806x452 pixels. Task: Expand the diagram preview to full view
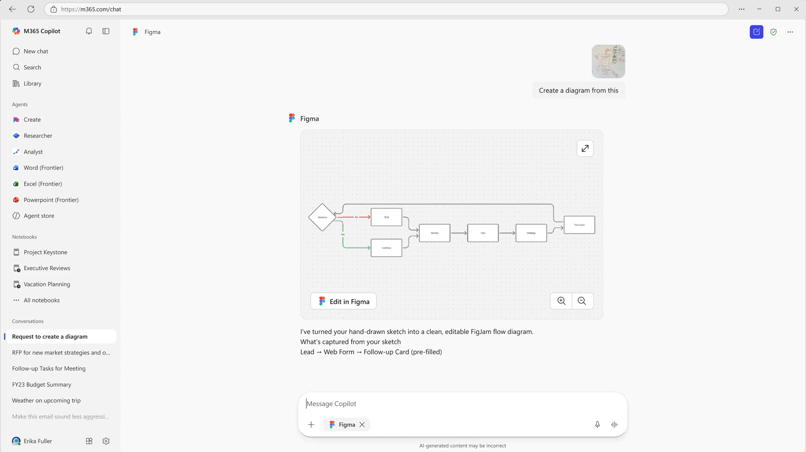[585, 148]
